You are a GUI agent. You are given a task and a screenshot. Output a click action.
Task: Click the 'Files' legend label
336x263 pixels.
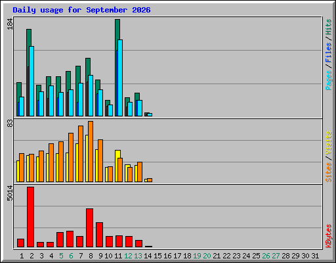[329, 52]
